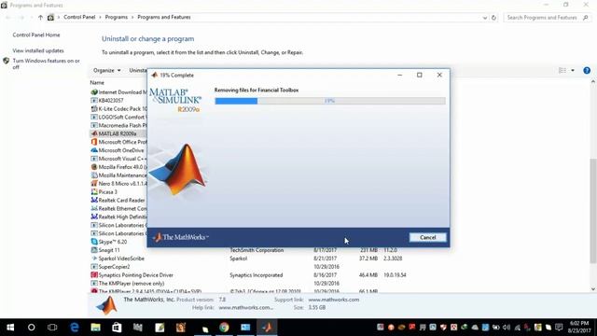Click the Skype 6.20 icon in the list
This screenshot has height=336, width=597.
coord(94,242)
